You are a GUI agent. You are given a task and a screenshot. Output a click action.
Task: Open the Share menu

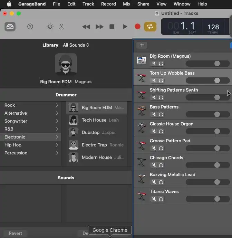(x=143, y=4)
